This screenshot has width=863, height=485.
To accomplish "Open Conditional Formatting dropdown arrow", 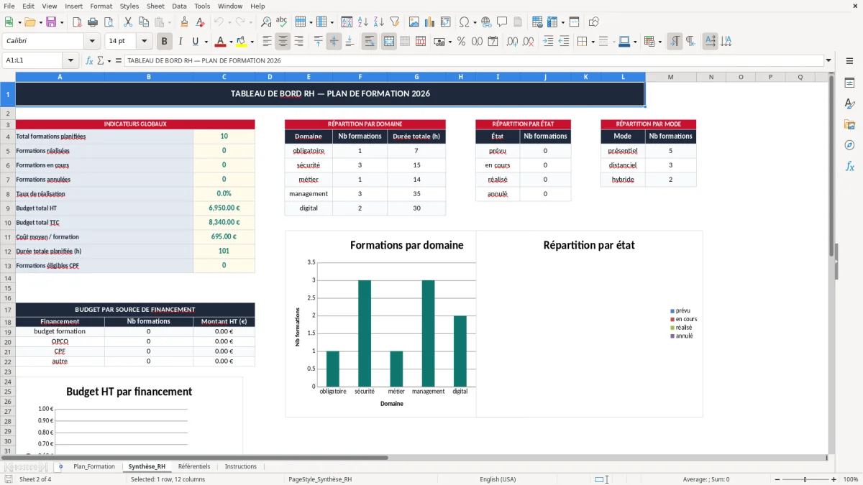I will coord(659,42).
